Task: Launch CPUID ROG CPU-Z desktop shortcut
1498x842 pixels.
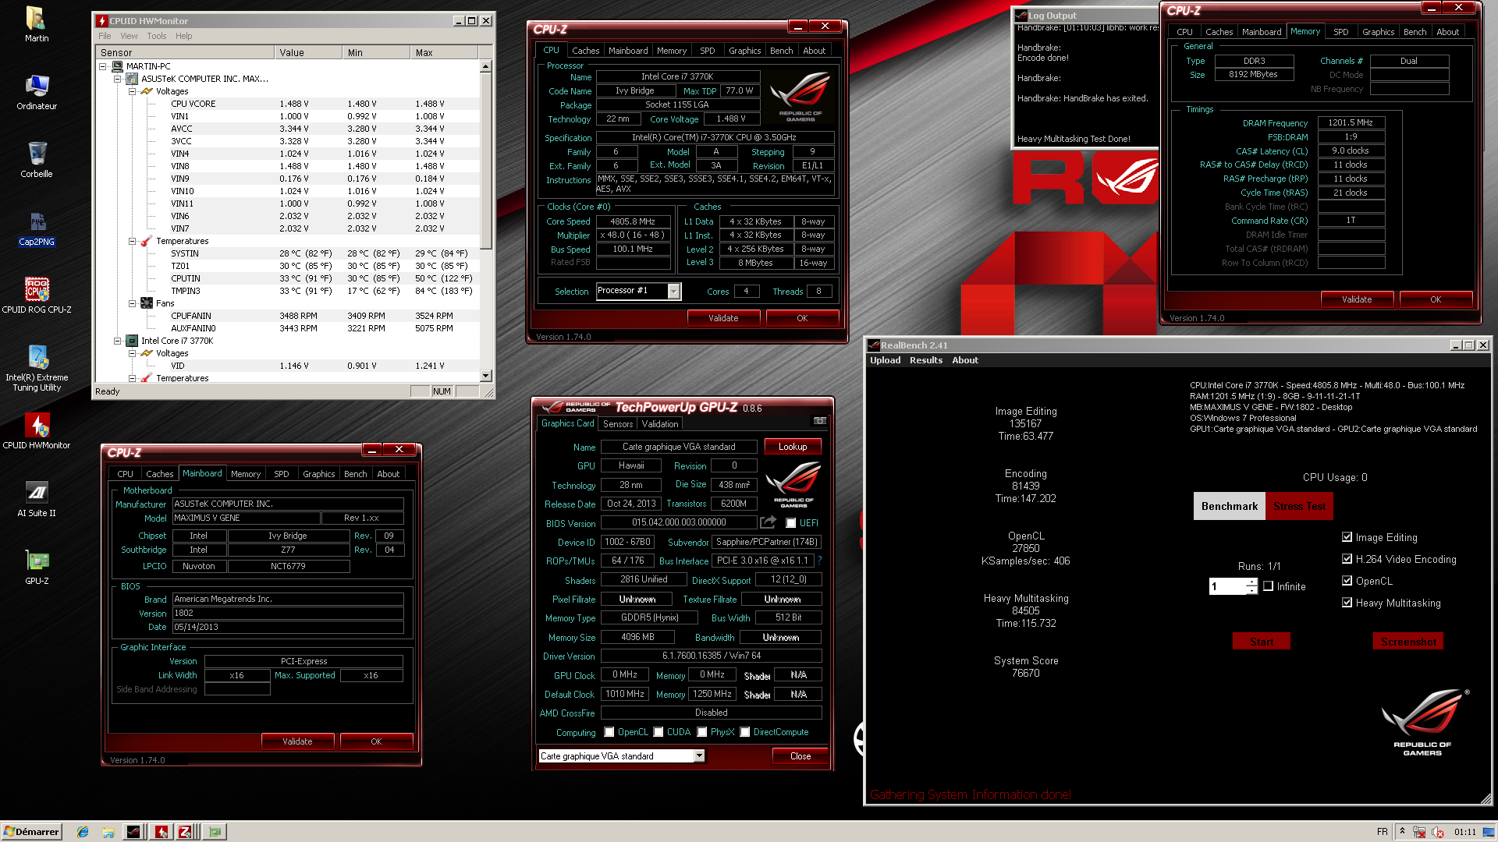Action: click(36, 295)
